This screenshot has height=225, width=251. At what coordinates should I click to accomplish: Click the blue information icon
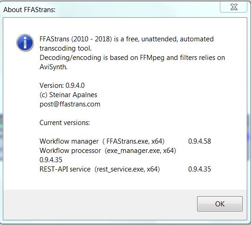[25, 43]
